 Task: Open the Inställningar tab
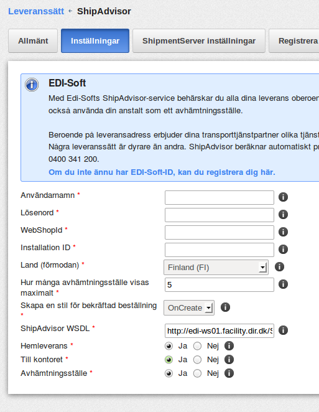(95, 40)
